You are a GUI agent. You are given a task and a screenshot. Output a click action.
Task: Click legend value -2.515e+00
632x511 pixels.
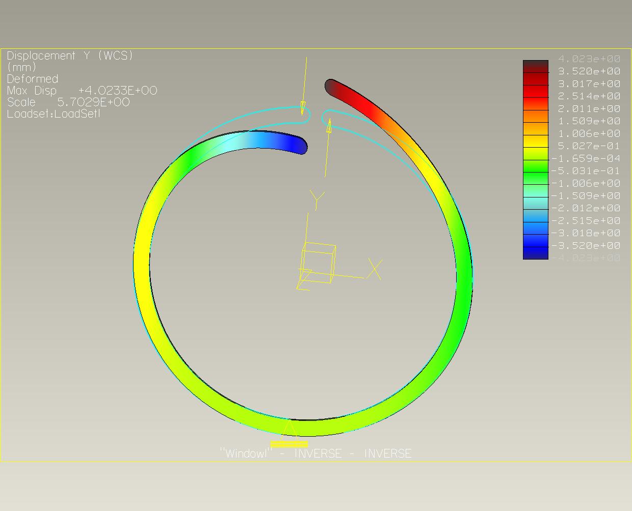point(586,221)
